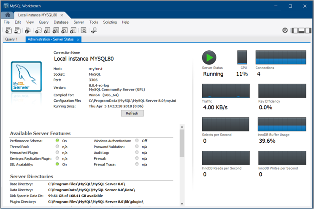Viewport: 314px width, 209px height.
Task: Toggle the right sidebar panel visibility
Action: (307, 30)
